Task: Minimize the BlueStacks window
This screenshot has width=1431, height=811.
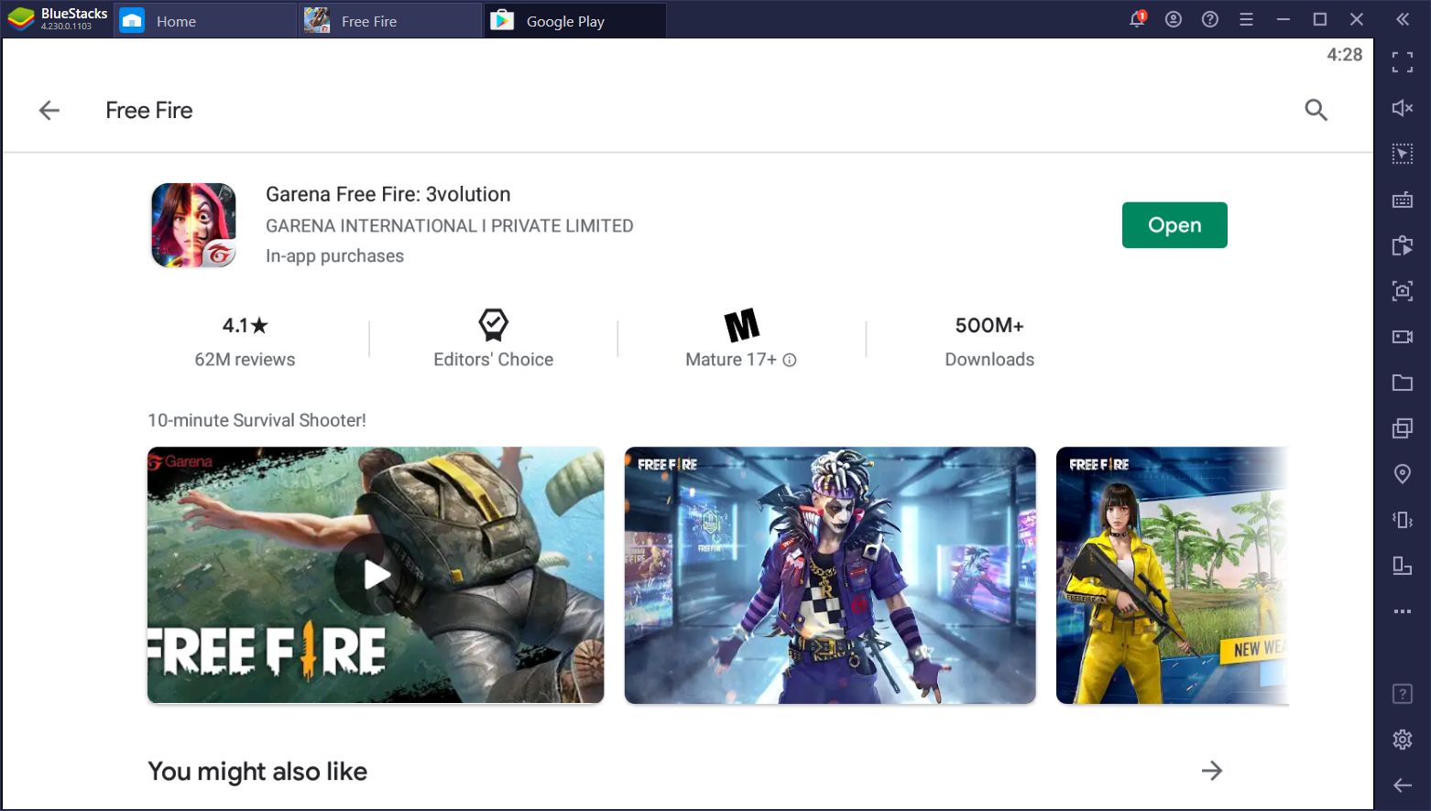Action: [x=1284, y=19]
